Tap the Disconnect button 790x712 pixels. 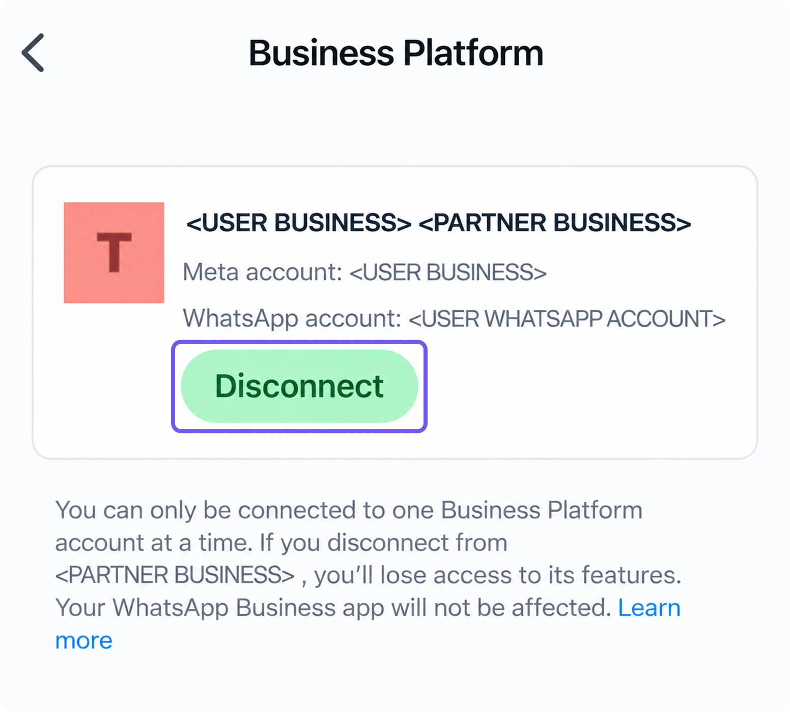click(x=299, y=386)
